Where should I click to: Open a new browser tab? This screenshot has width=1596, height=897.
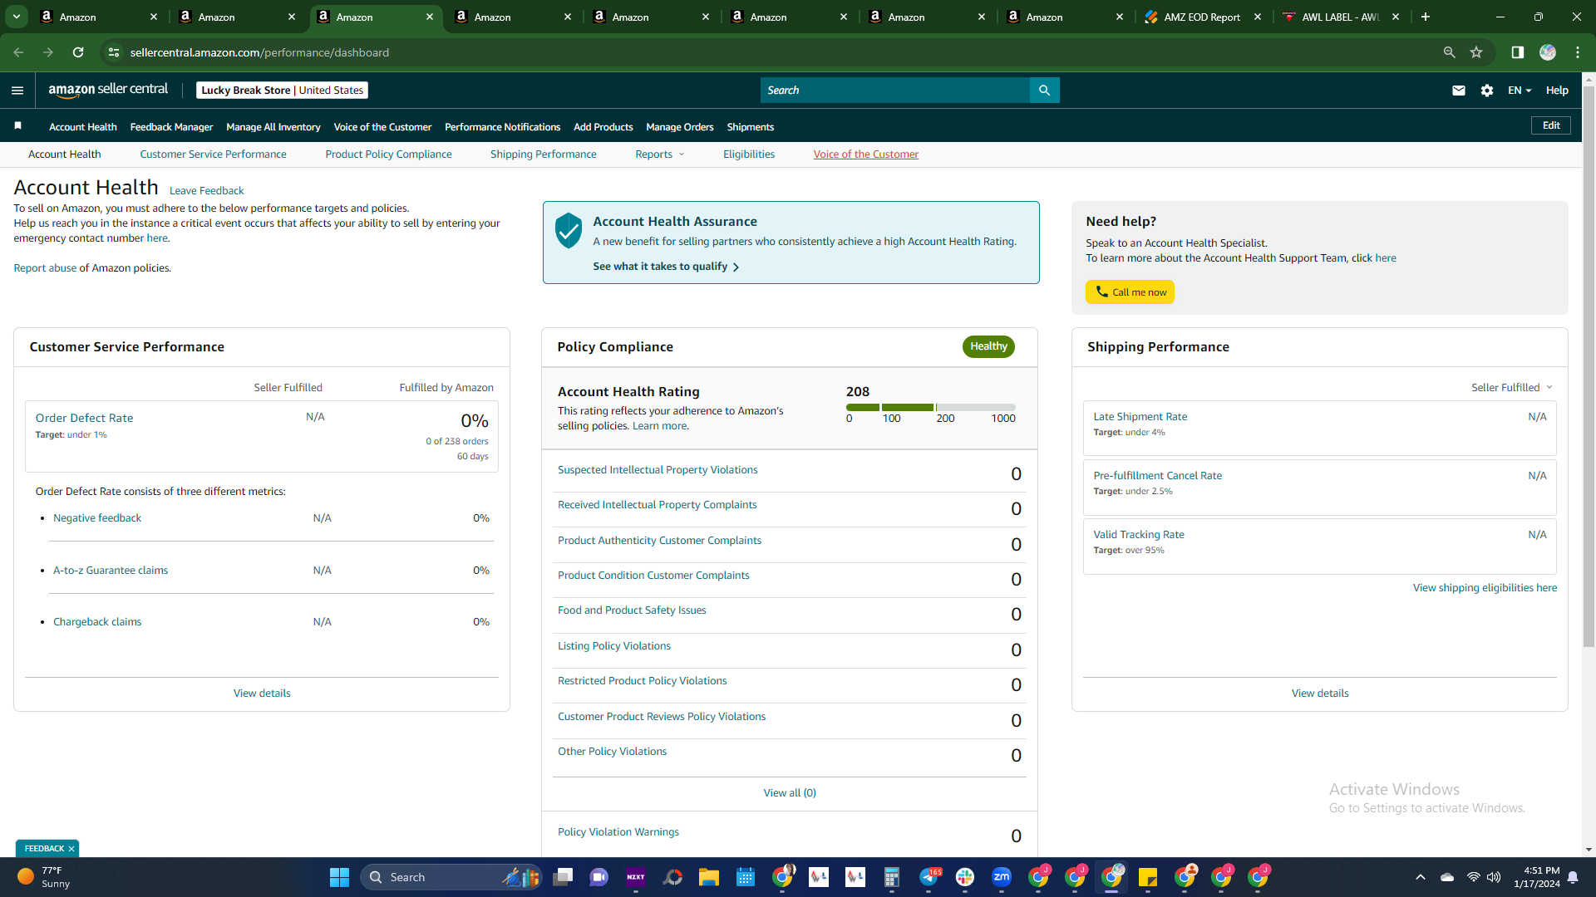(1426, 17)
